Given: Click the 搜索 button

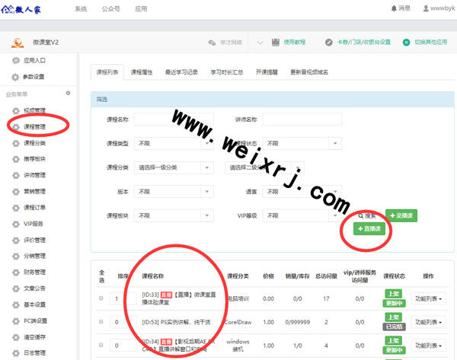Looking at the screenshot, I should pos(367,216).
